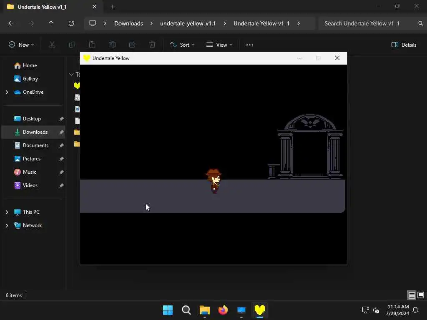Switch to details list view layout
Viewport: 427px width, 320px height.
pyautogui.click(x=412, y=295)
